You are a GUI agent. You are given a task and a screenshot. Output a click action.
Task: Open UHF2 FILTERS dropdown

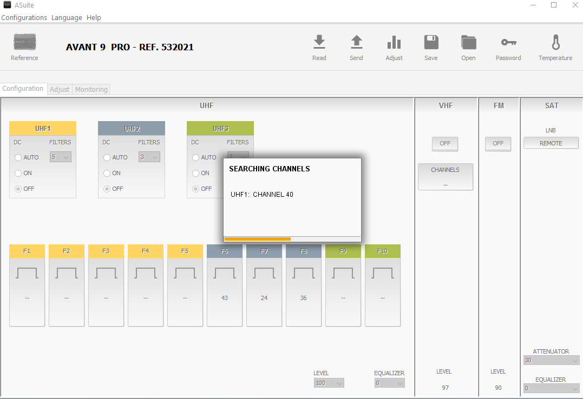[149, 157]
